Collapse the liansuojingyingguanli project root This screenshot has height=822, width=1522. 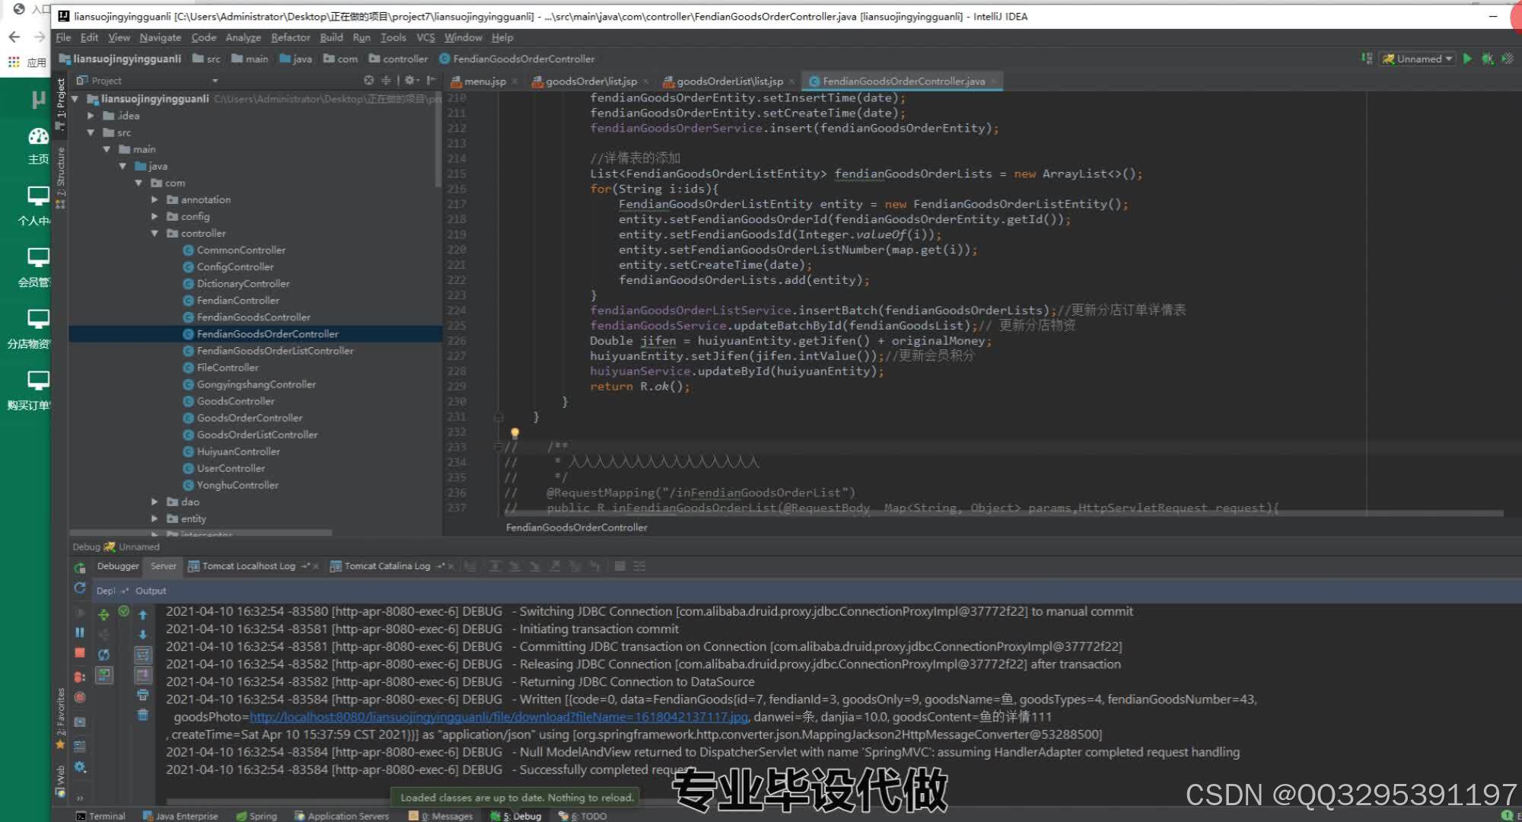pyautogui.click(x=75, y=99)
